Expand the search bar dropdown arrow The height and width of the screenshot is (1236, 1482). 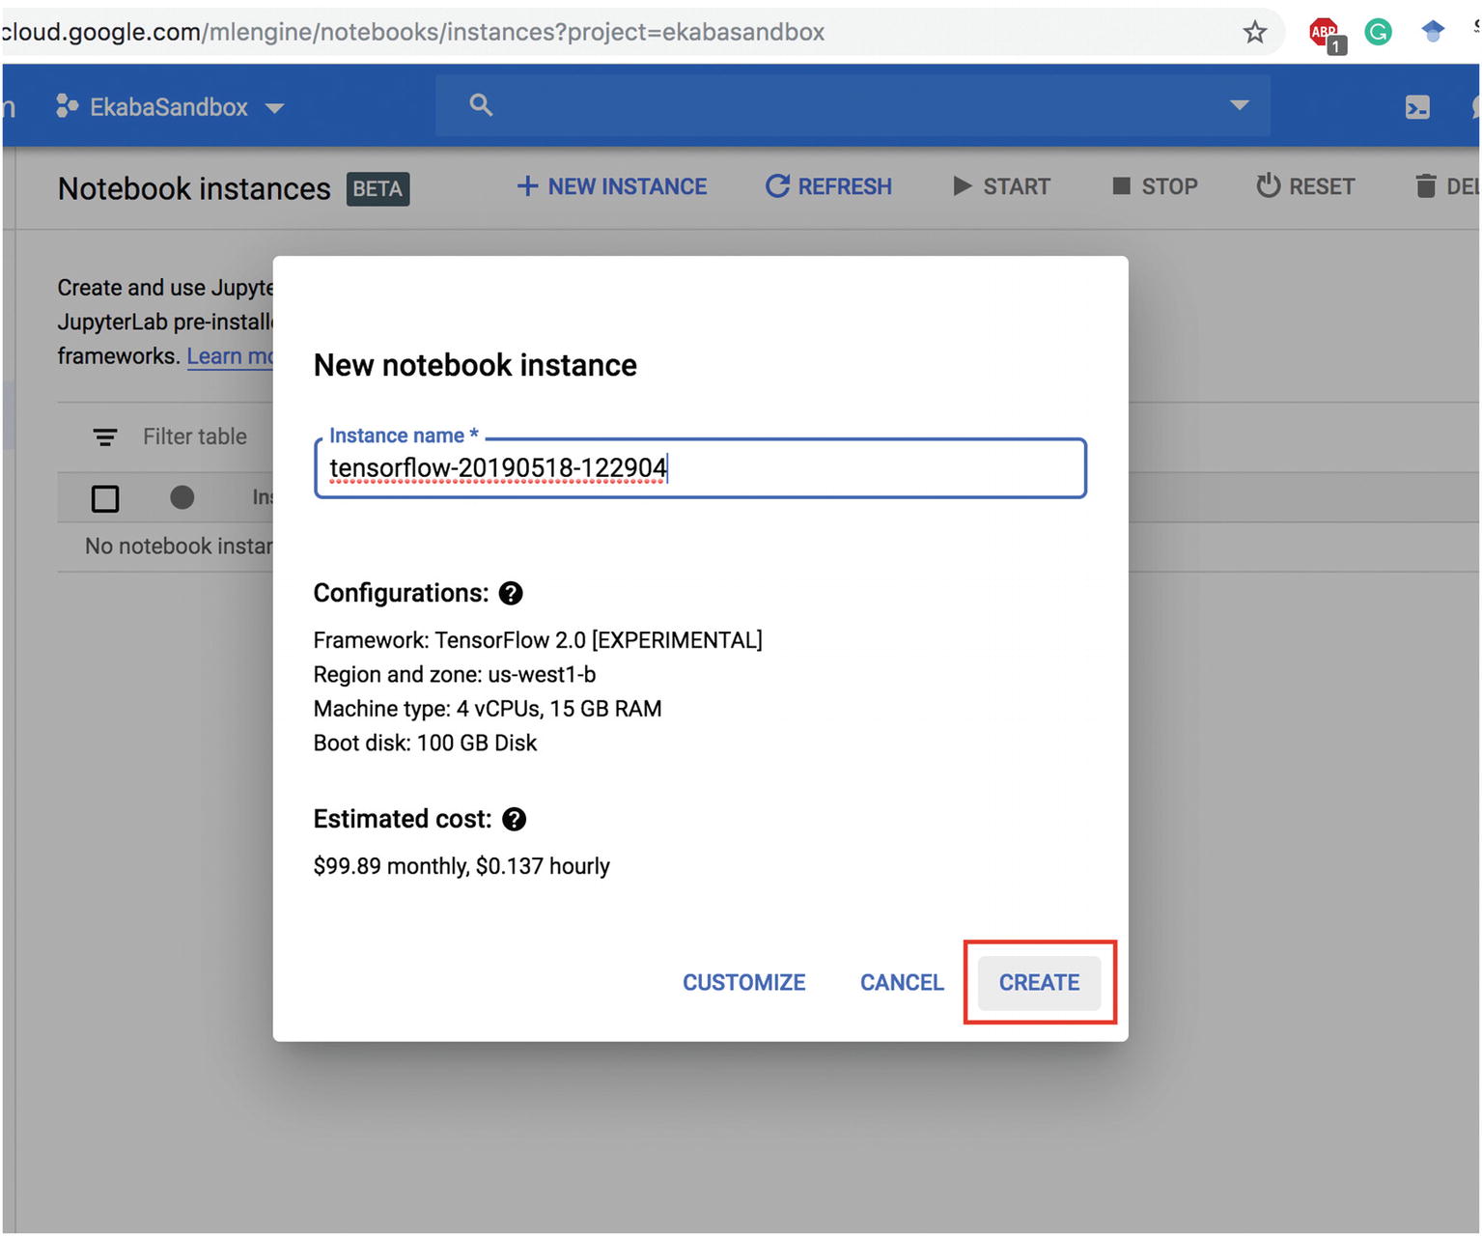point(1239,105)
